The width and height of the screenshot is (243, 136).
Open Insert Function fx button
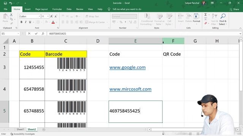43,34
